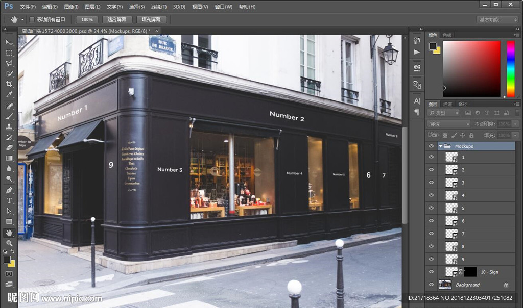Image resolution: width=523 pixels, height=308 pixels.
Task: Select the Blur tool
Action: [x=9, y=168]
